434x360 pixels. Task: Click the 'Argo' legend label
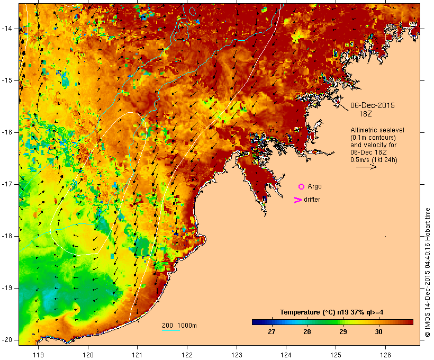coord(314,187)
